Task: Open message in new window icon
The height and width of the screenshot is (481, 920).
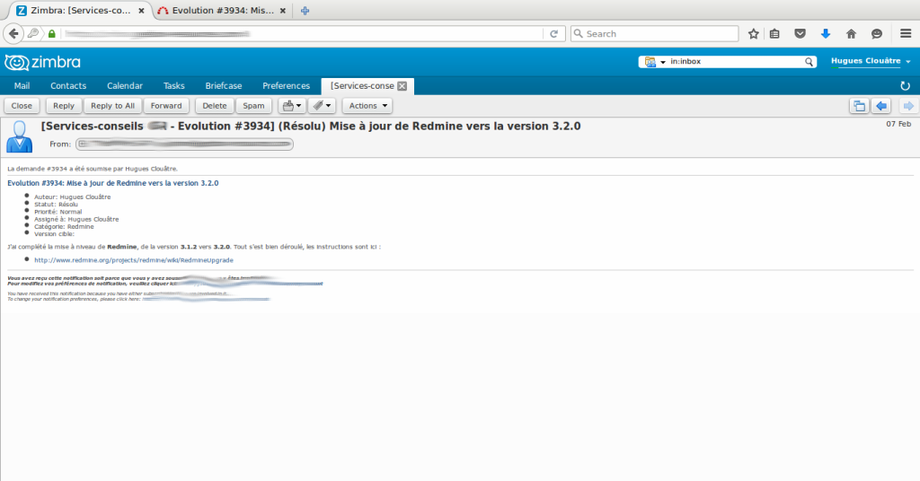Action: (859, 106)
